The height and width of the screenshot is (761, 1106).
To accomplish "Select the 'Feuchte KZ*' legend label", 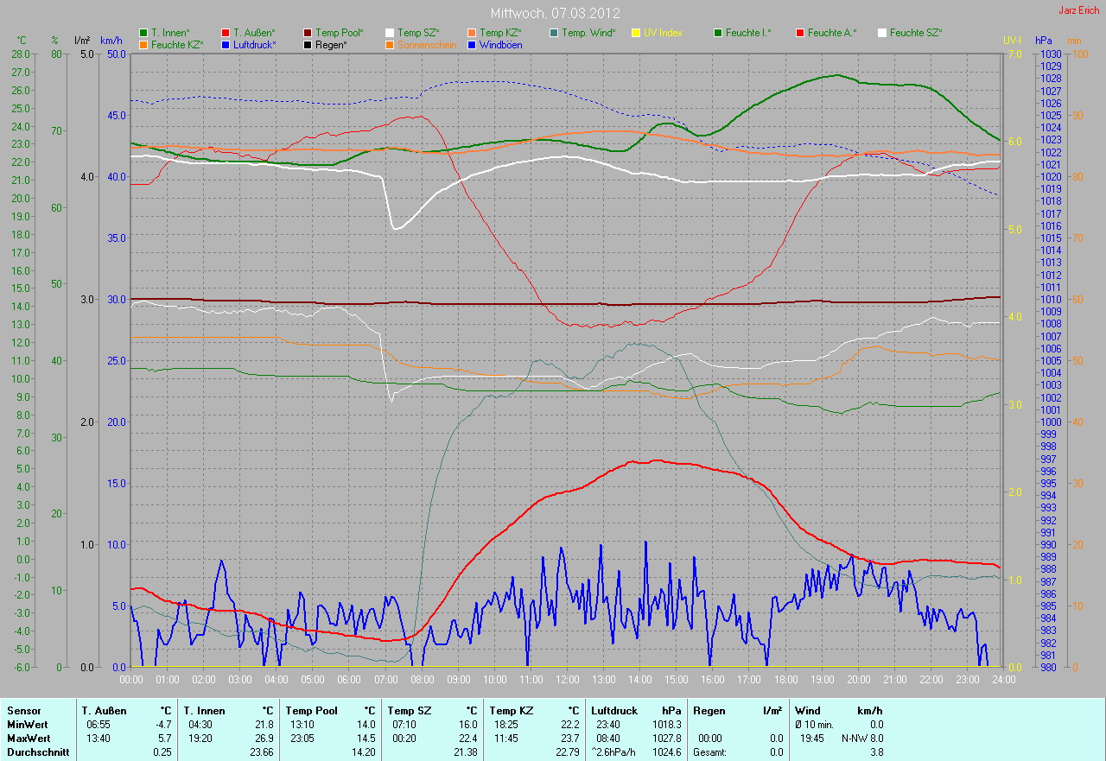I will 177,44.
